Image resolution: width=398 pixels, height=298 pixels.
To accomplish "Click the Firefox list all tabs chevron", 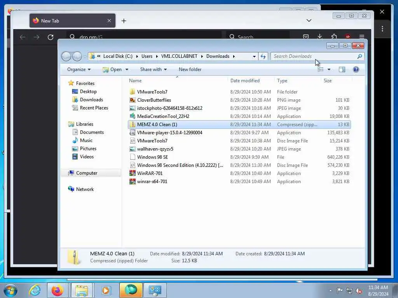I will point(309,21).
